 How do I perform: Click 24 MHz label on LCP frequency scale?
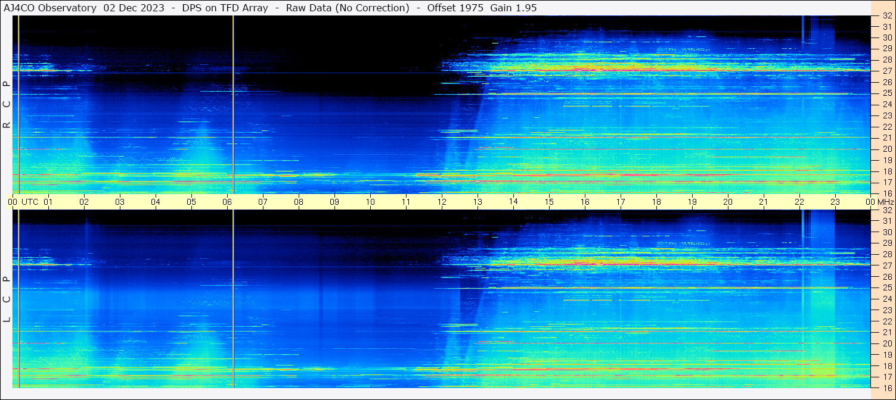pos(886,299)
